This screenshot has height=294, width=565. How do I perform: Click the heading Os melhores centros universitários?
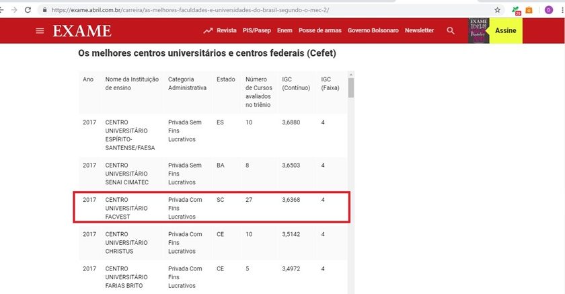pyautogui.click(x=207, y=53)
